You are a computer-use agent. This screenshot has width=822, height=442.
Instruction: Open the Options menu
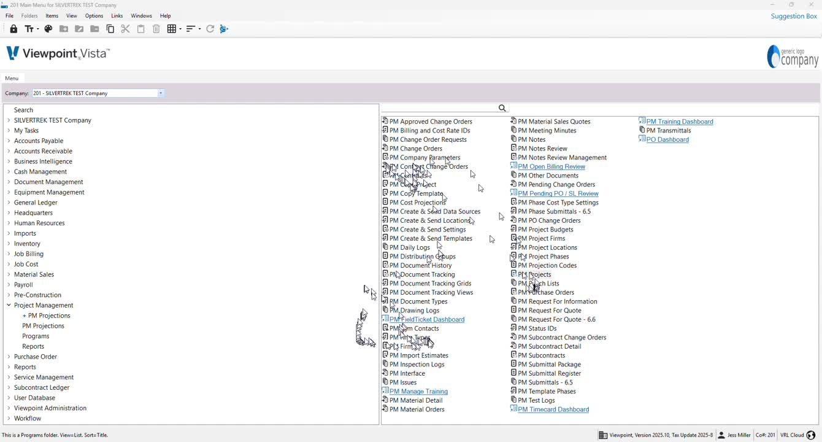point(94,15)
